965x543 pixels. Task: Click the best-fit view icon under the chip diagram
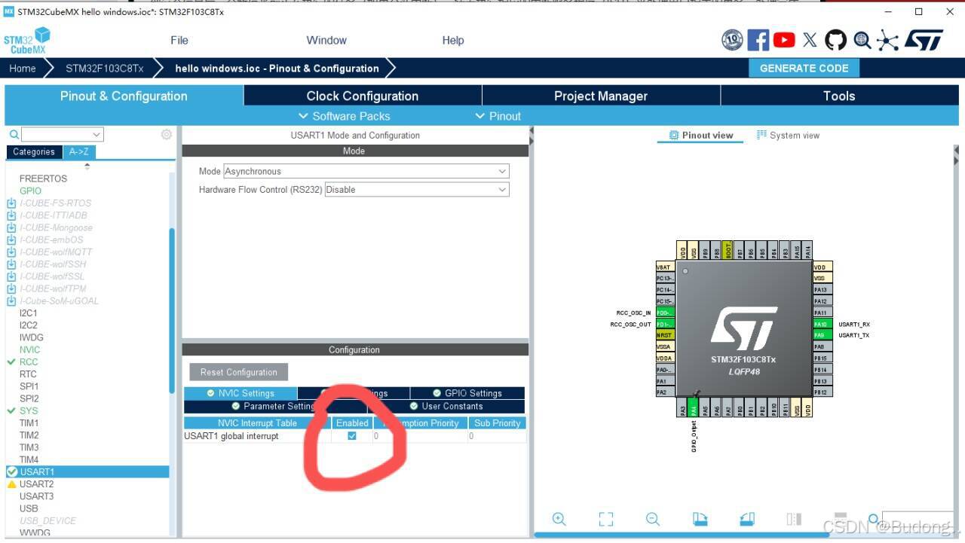click(606, 519)
